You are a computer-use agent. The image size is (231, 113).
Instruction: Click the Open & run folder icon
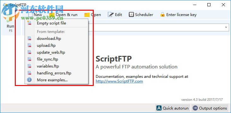(52, 15)
